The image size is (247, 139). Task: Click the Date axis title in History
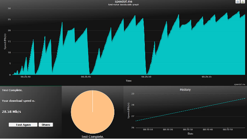(x=190, y=133)
